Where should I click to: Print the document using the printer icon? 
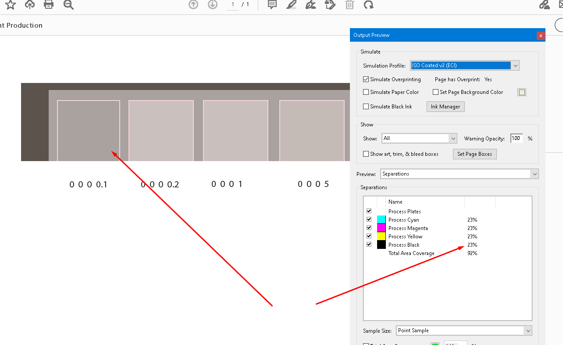[49, 5]
